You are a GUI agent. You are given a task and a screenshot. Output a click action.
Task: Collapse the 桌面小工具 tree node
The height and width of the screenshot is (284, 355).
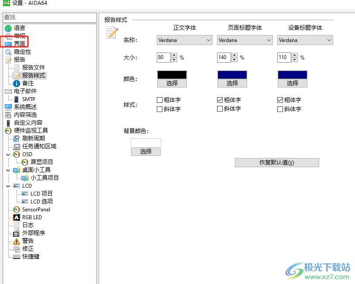tap(8, 170)
